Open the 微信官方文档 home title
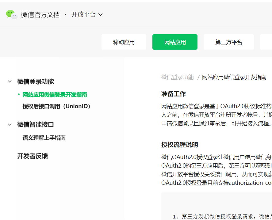 tap(40, 15)
